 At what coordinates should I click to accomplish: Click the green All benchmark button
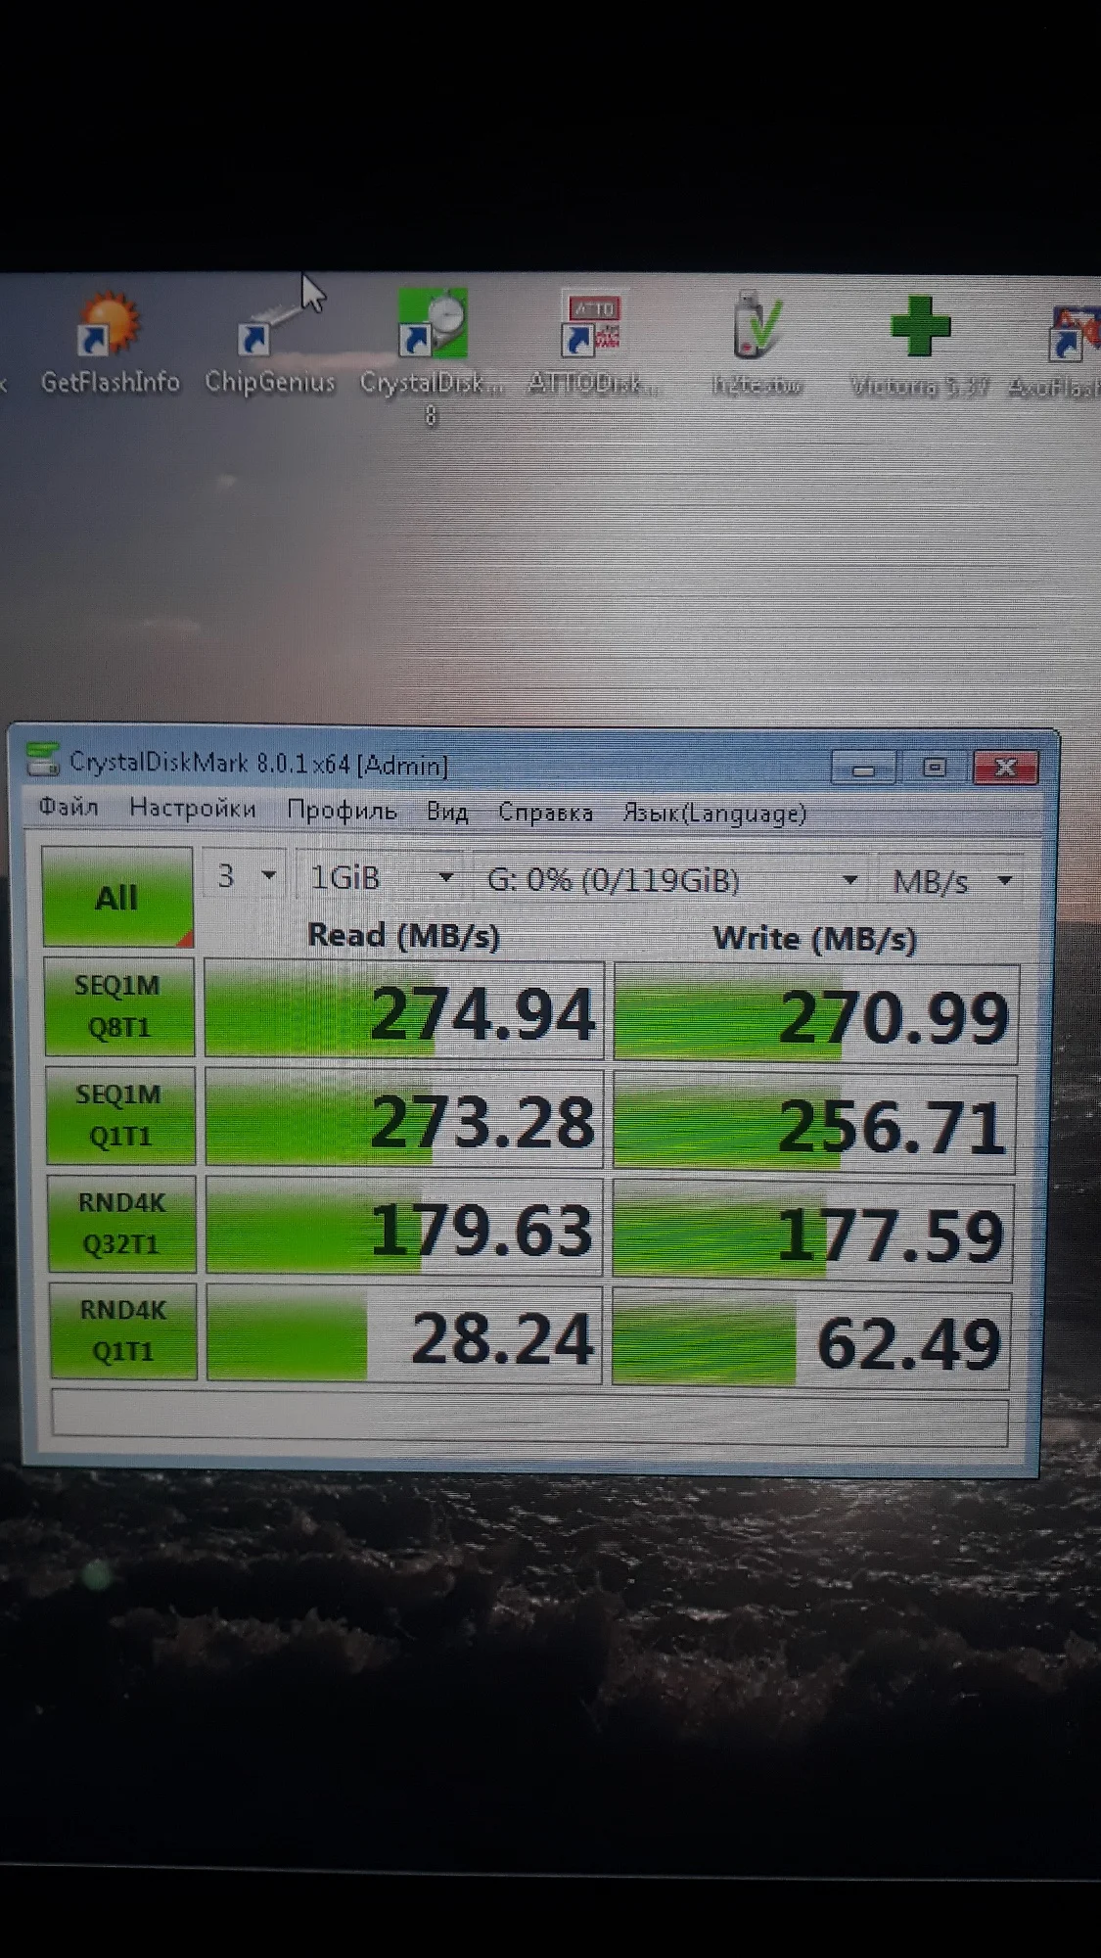coord(116,897)
